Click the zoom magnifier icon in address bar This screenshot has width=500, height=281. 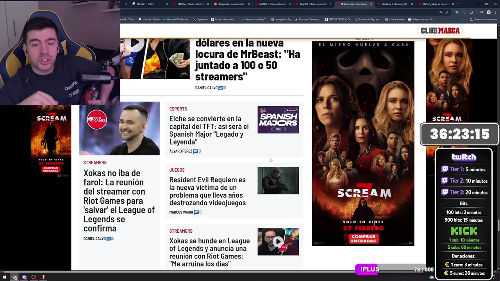click(x=441, y=12)
